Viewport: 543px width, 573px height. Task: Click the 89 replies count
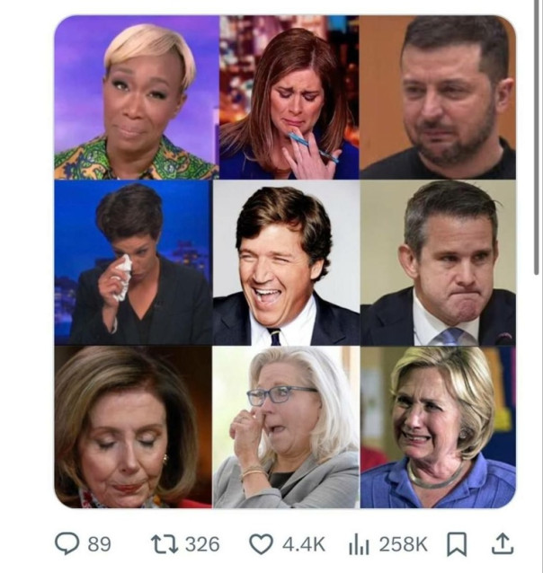[x=99, y=543]
